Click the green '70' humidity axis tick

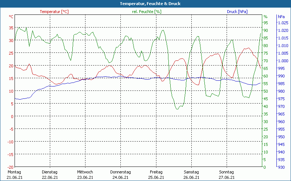[x=266, y=61]
